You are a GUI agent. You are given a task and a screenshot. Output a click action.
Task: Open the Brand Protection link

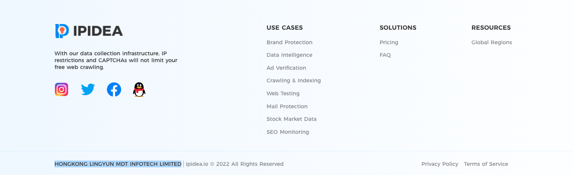point(289,42)
